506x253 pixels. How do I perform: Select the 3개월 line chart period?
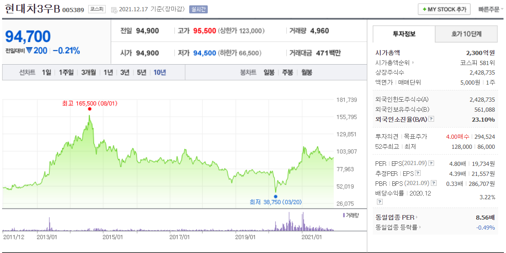(89, 72)
